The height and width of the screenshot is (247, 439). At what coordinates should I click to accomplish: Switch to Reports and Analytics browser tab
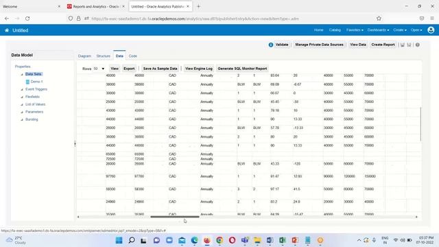(x=96, y=6)
